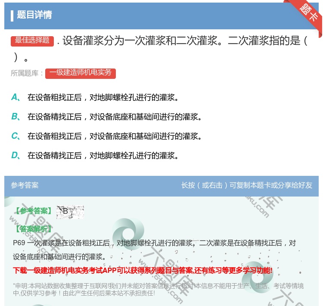
Task: Select option C 在设备粗找正后，对设备底座
Action: (x=106, y=136)
